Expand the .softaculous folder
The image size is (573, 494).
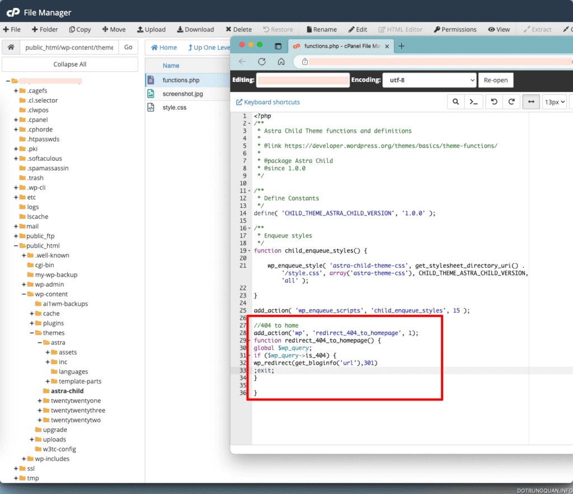(16, 159)
